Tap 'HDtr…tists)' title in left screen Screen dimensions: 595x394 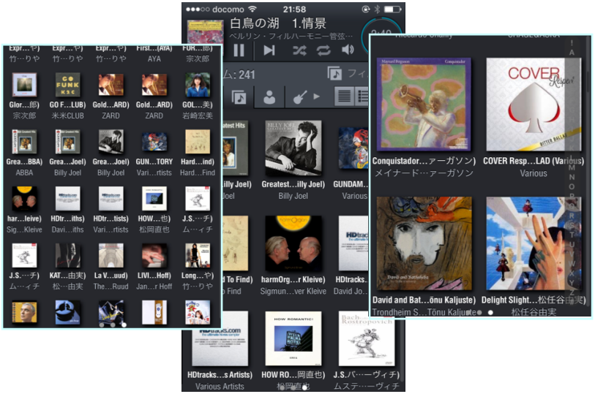click(x=111, y=219)
